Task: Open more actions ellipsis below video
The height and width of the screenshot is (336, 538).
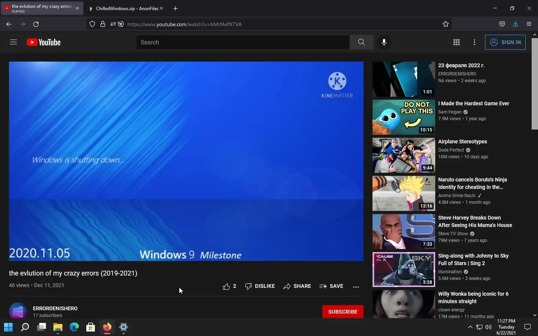Action: tap(356, 286)
